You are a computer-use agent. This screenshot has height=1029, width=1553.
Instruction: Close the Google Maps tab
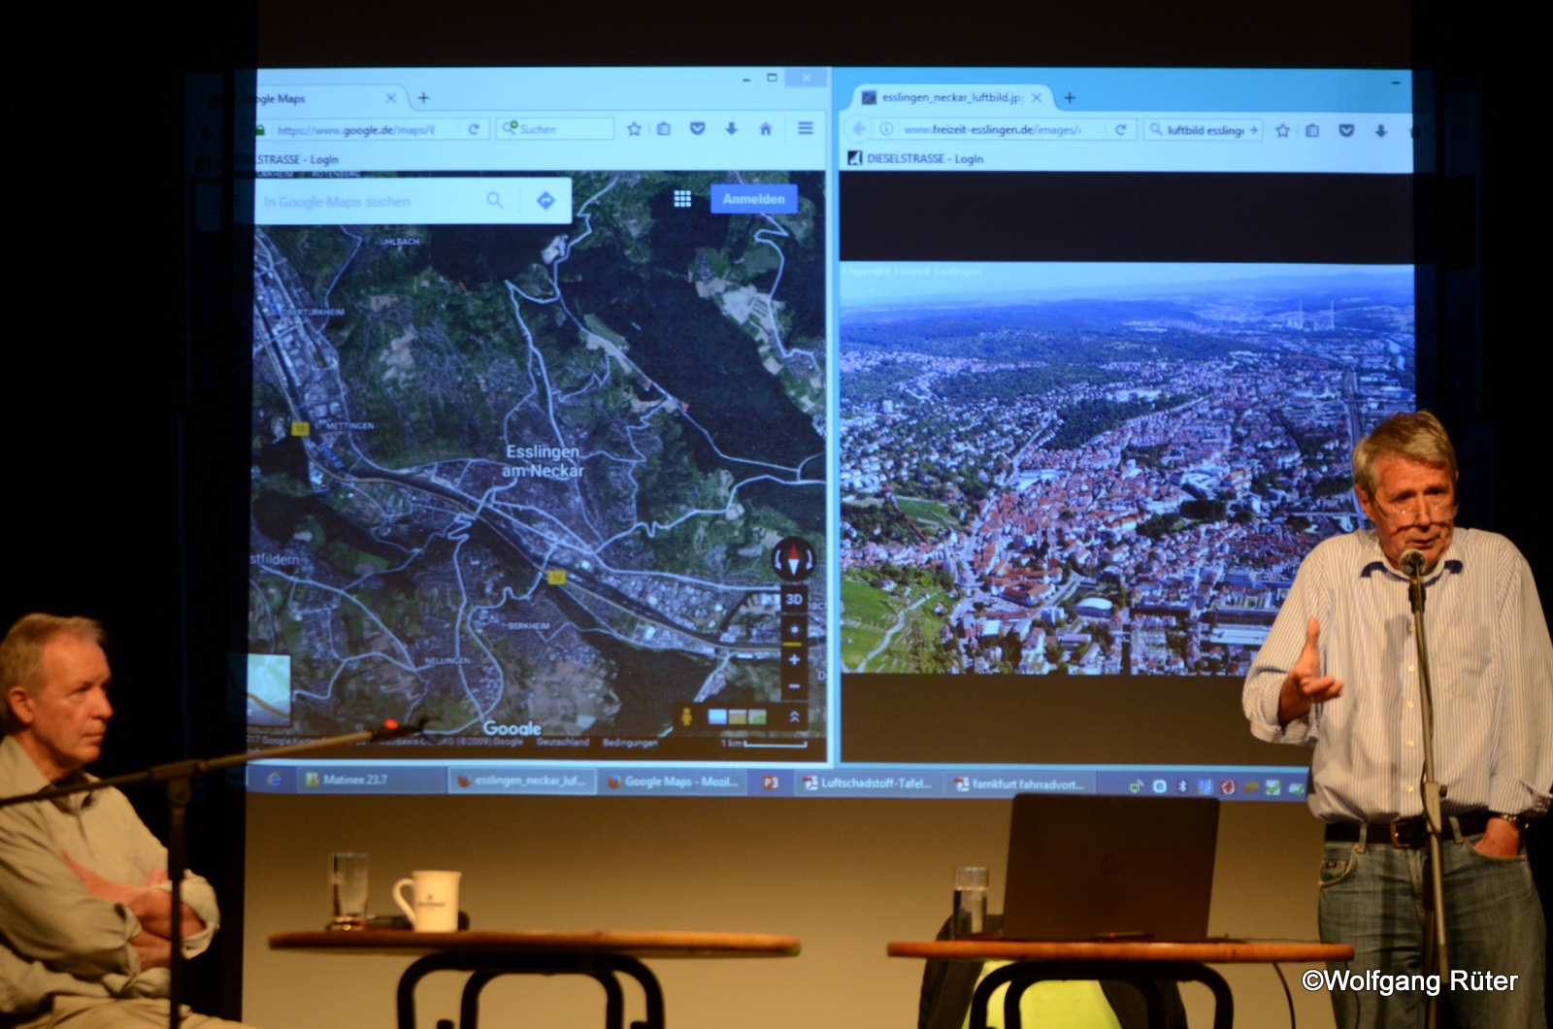(x=390, y=98)
